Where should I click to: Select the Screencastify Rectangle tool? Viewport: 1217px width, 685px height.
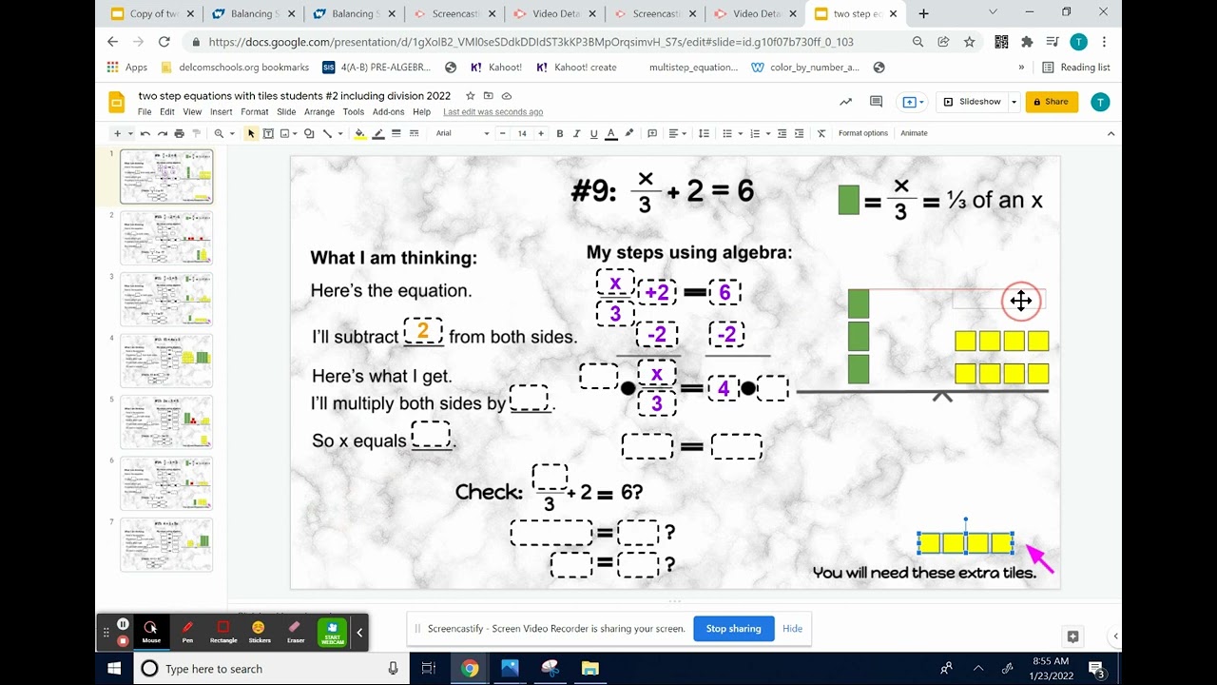[x=223, y=632]
